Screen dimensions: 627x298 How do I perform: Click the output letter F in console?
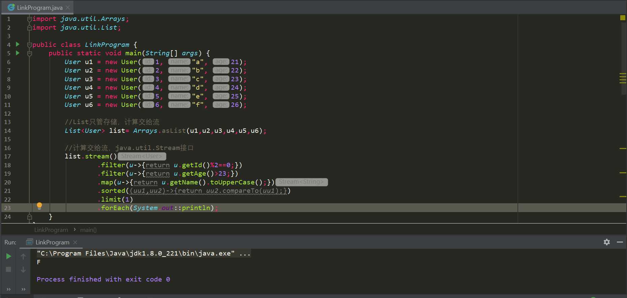(x=39, y=262)
